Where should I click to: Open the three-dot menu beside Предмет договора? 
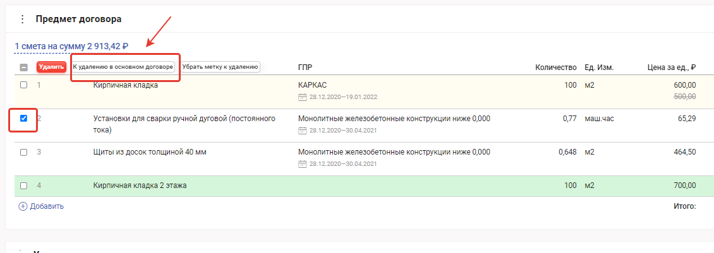pyautogui.click(x=23, y=19)
